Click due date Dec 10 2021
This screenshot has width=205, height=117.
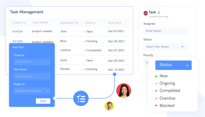click(116, 70)
